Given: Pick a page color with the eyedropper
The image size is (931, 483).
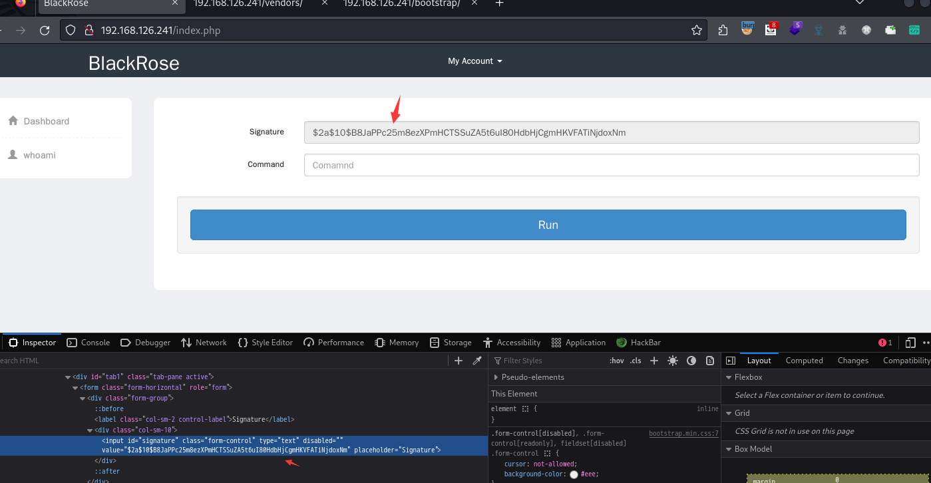Looking at the screenshot, I should (477, 361).
